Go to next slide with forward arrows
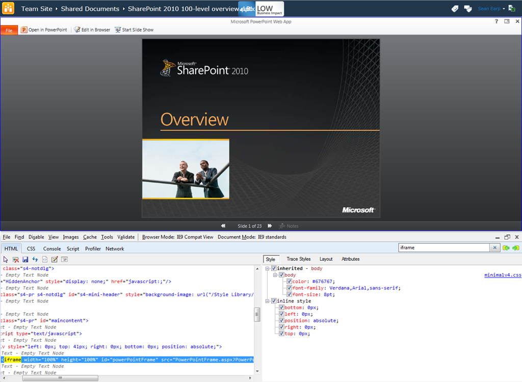522x382 pixels. [x=270, y=226]
